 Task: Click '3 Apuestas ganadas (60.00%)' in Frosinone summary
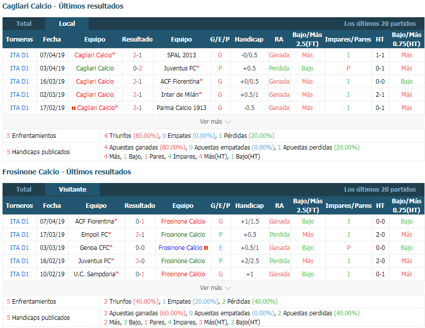coord(145,313)
